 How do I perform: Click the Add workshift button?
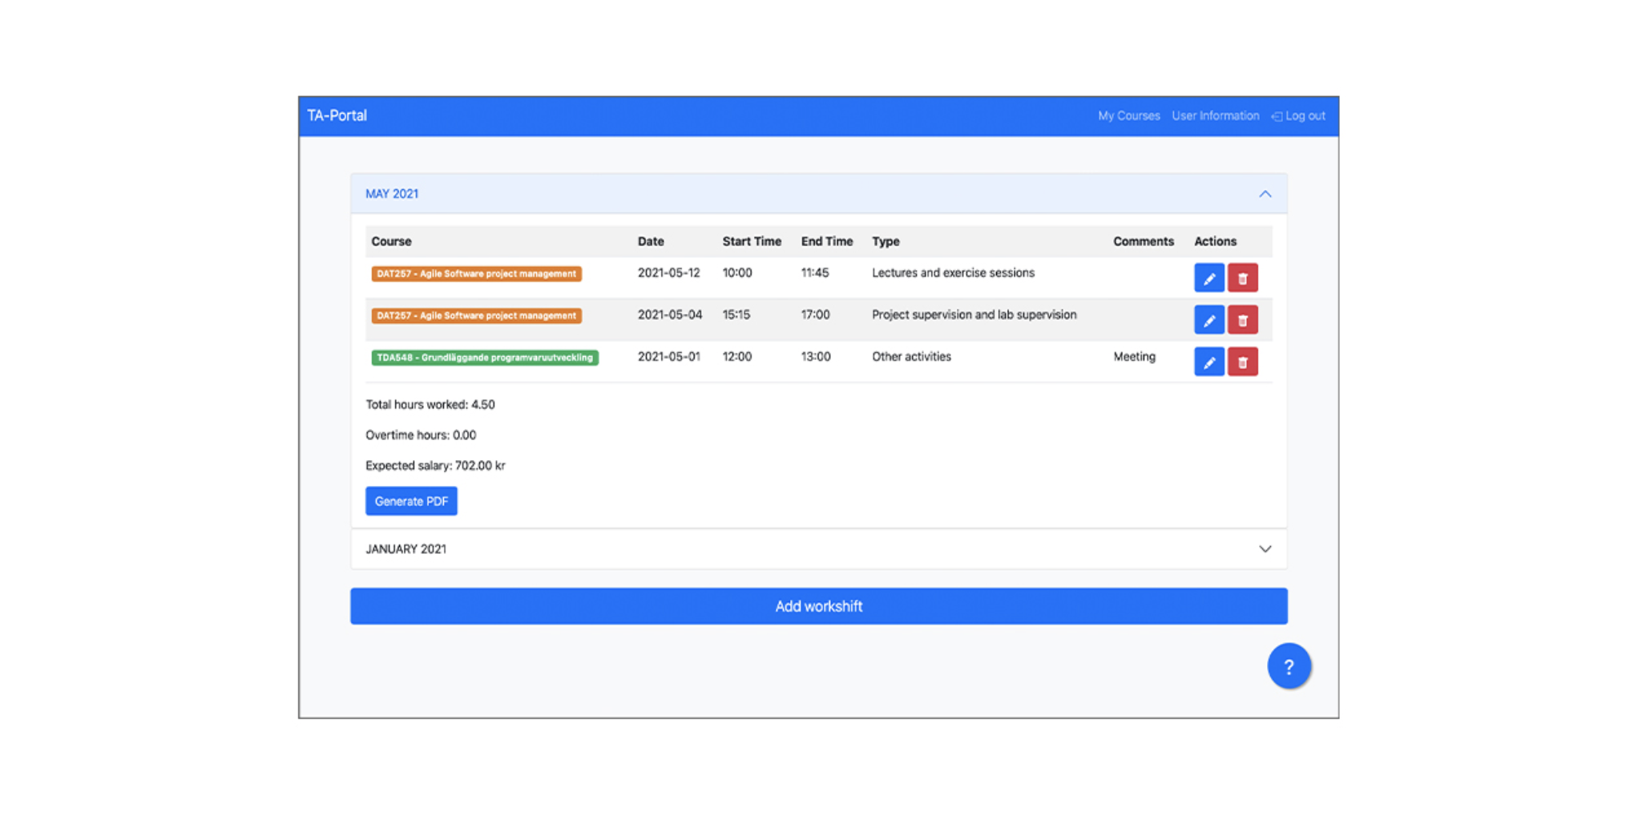(x=818, y=606)
